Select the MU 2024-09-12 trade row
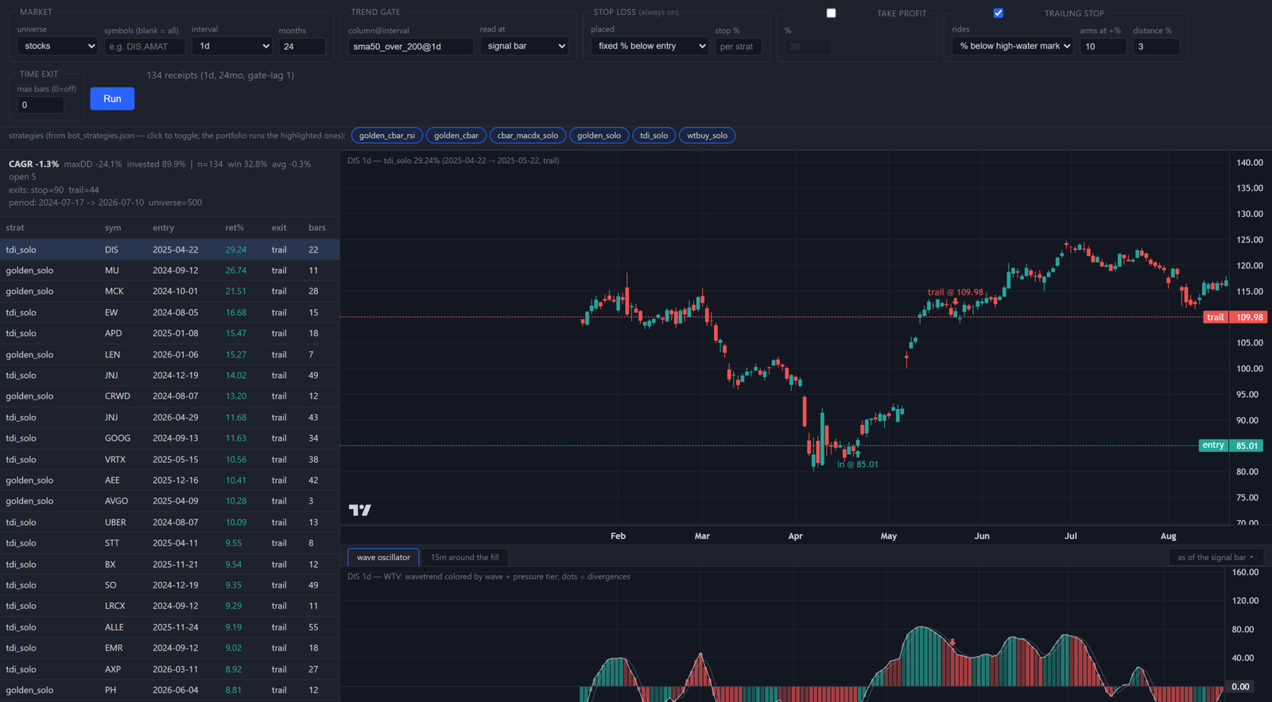Image resolution: width=1272 pixels, height=702 pixels. point(169,270)
